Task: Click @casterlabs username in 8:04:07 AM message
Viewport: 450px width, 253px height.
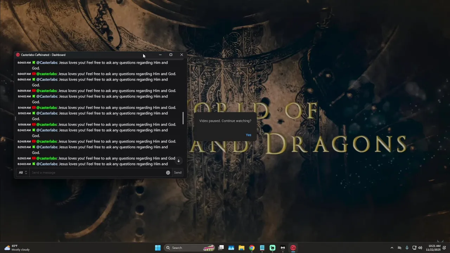Action: [47, 74]
